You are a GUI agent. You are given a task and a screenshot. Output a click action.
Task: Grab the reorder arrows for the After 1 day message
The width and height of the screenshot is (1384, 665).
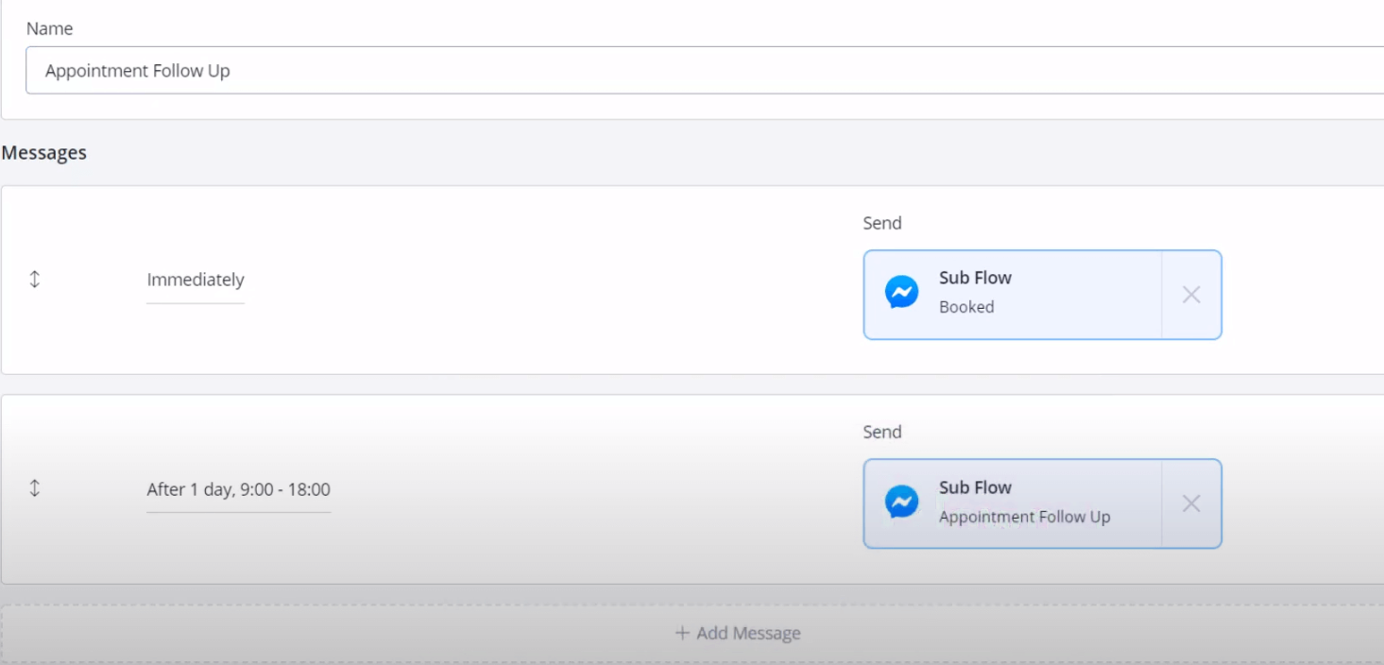click(x=35, y=488)
